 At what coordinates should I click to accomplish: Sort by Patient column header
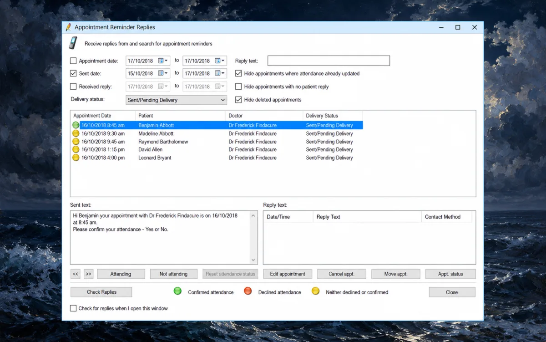[x=181, y=116]
